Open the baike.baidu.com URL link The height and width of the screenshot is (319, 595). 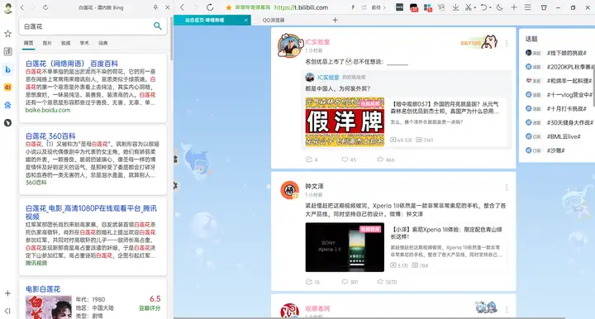[48, 111]
